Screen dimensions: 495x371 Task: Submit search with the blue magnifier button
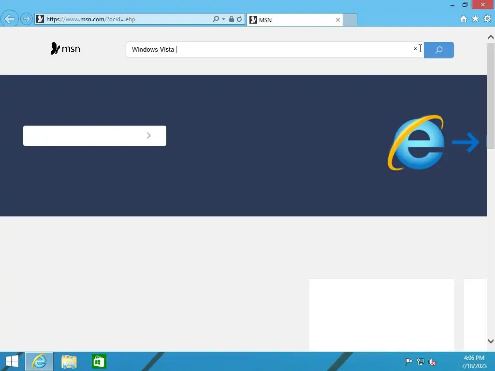tap(439, 50)
